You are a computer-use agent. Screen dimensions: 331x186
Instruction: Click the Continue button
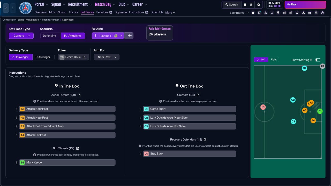(x=305, y=5)
